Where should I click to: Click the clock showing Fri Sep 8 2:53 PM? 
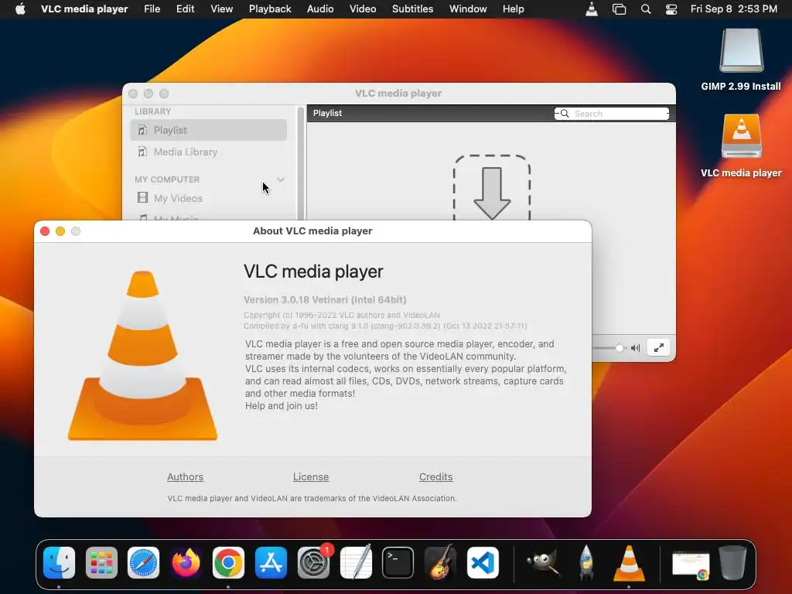734,9
